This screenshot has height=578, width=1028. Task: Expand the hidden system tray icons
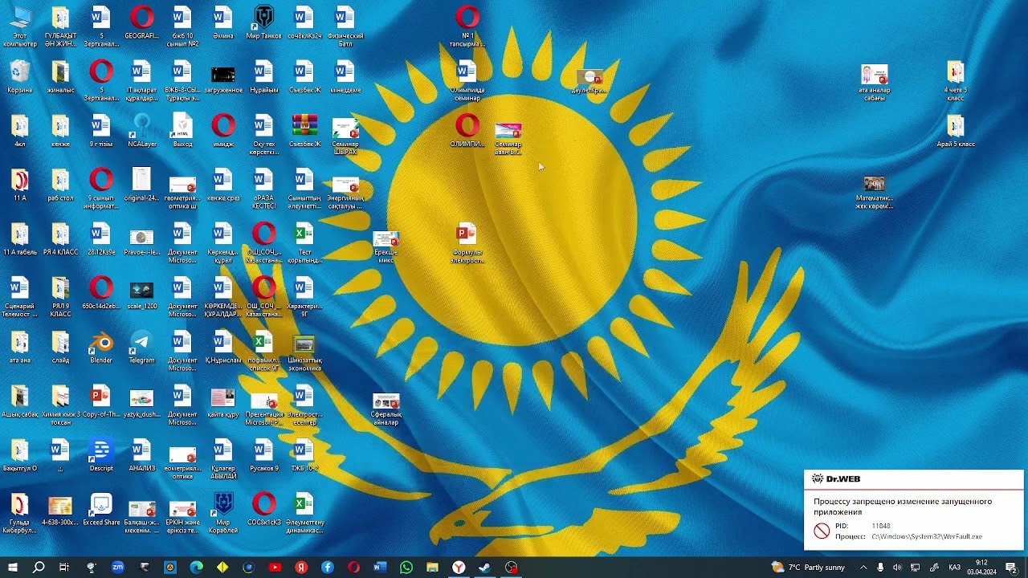tap(863, 568)
